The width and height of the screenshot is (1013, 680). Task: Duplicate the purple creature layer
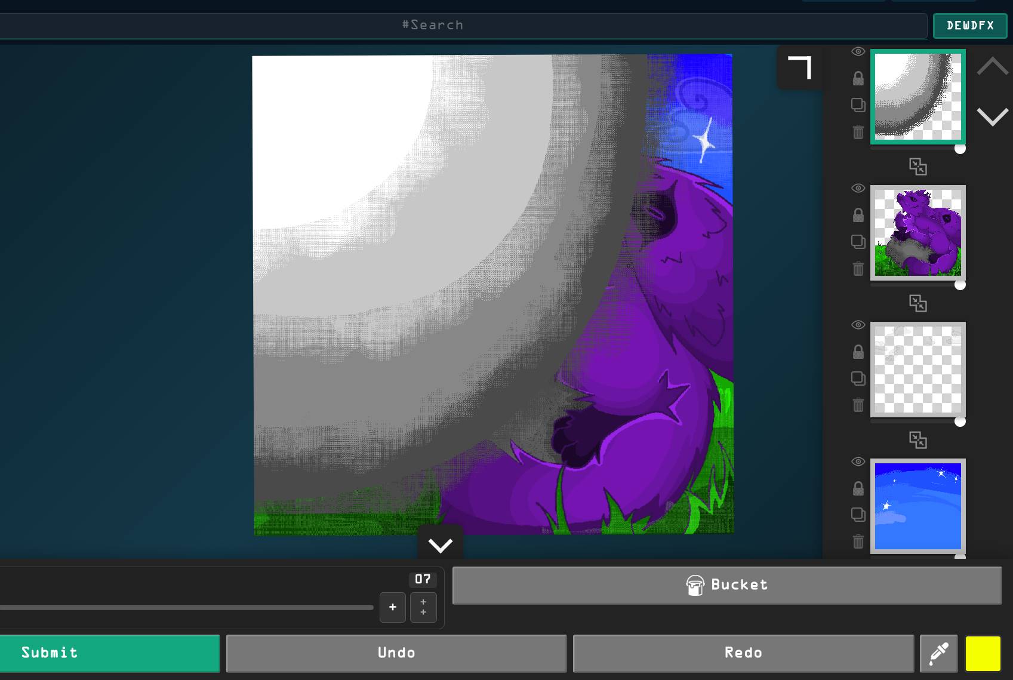tap(858, 242)
